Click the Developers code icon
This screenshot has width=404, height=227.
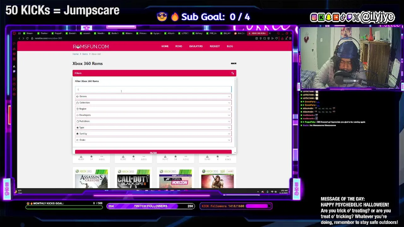click(x=77, y=115)
